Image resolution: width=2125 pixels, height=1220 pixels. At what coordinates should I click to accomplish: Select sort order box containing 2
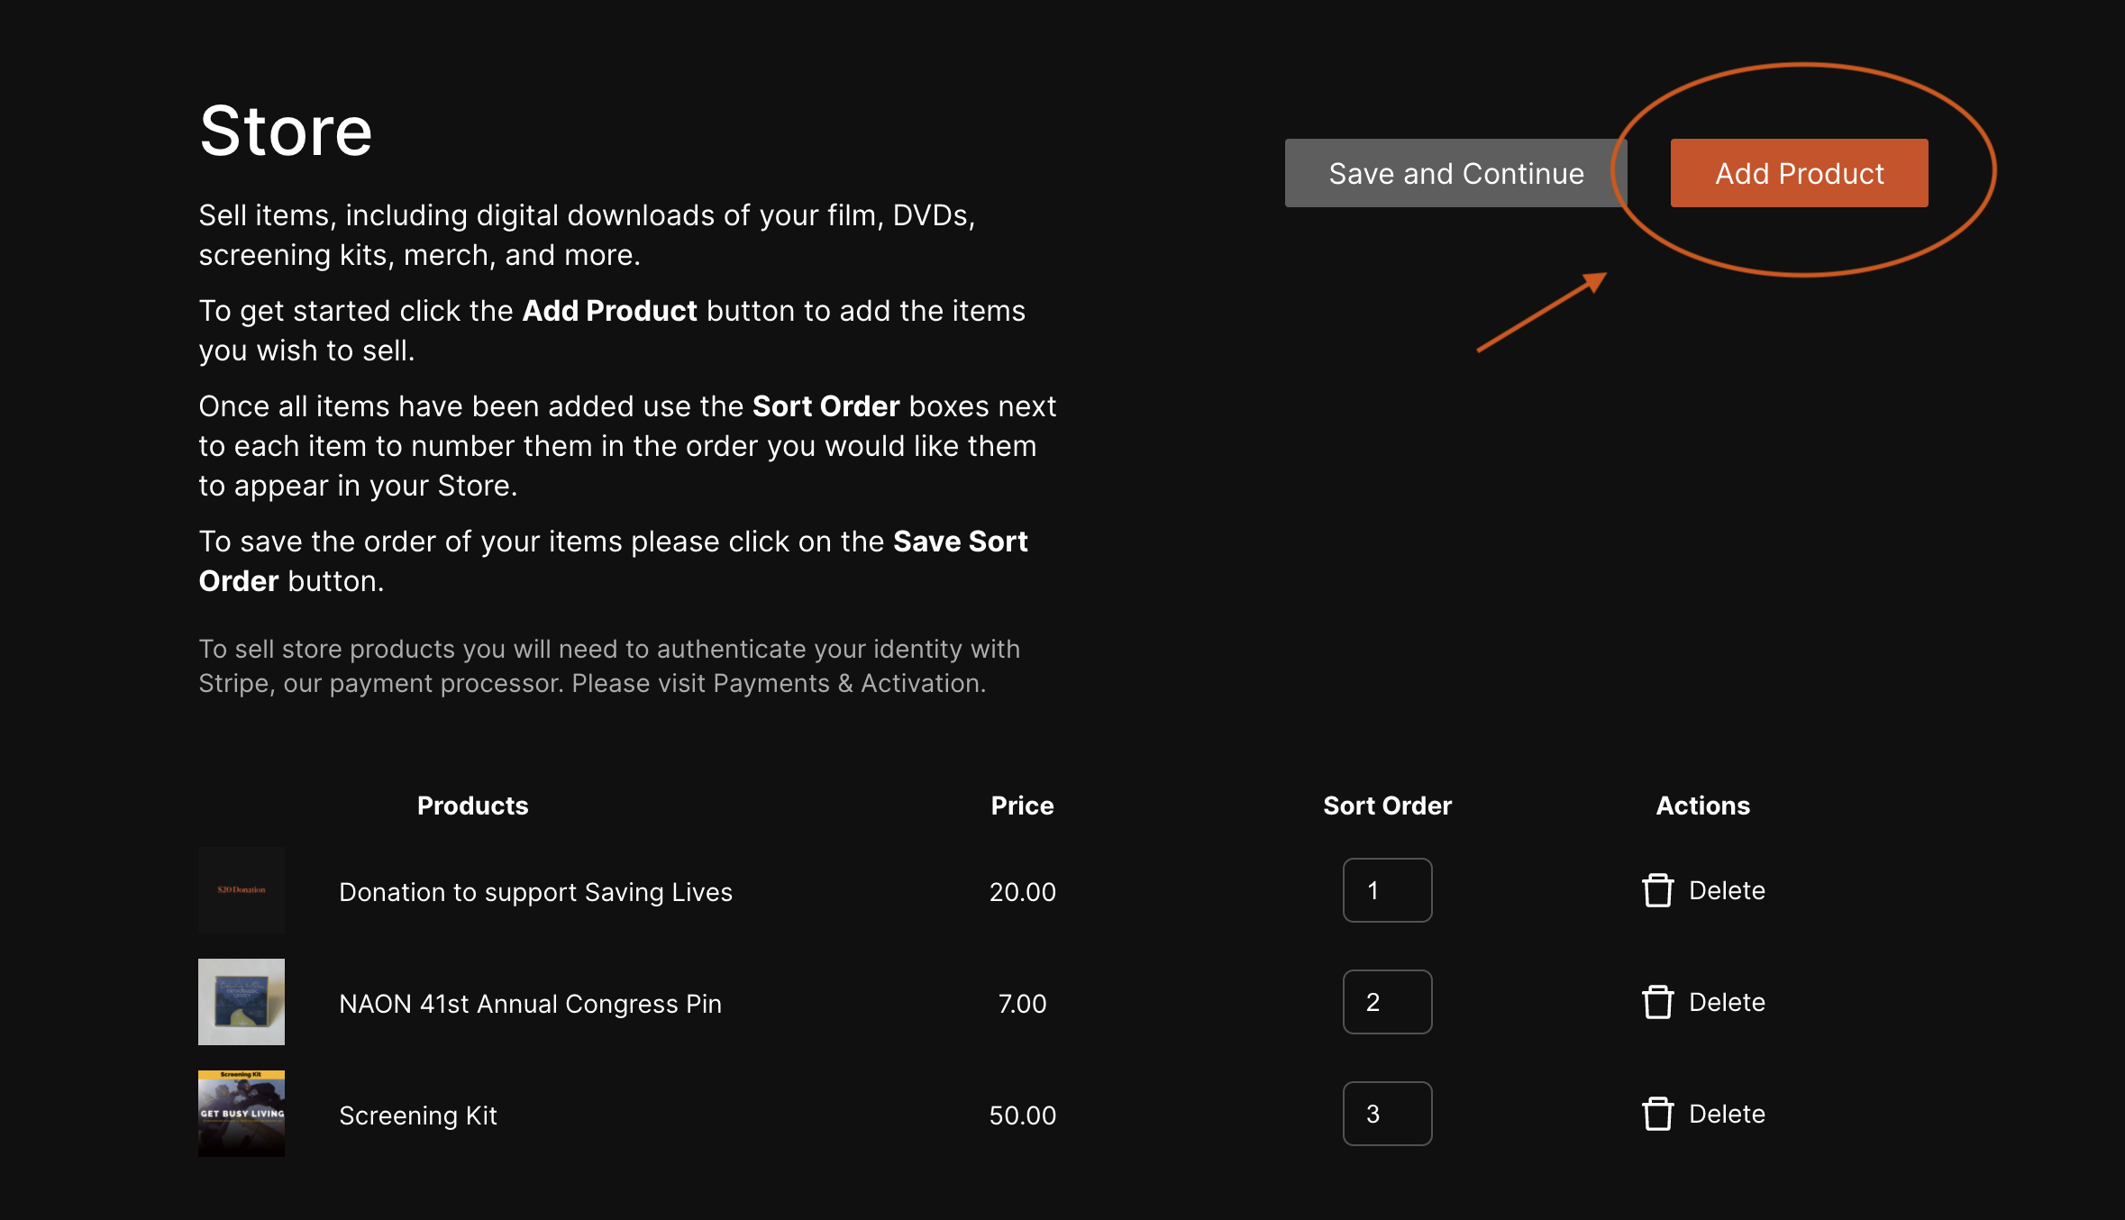(x=1388, y=1002)
